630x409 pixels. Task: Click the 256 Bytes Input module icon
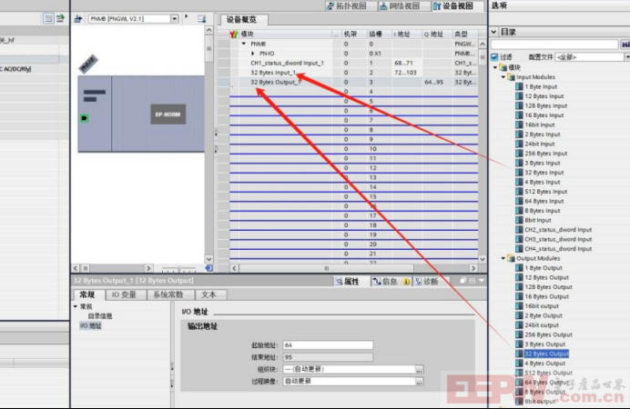[519, 154]
